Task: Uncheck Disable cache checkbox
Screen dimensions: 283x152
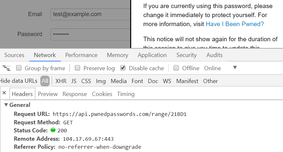Action: 123,68
